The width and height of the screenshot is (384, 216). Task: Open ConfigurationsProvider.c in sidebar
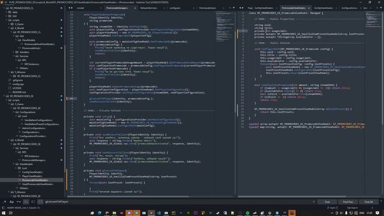coord(32,136)
